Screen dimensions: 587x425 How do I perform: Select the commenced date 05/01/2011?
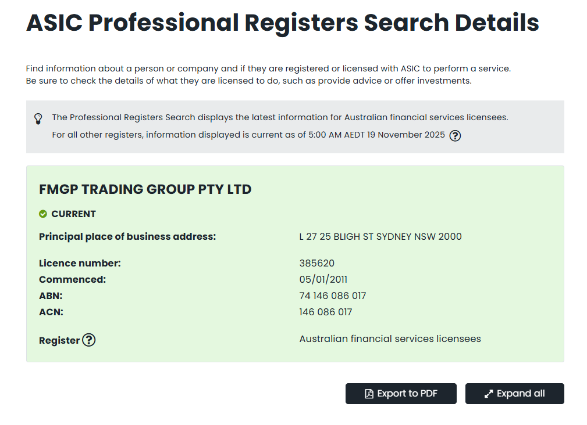[x=323, y=280]
